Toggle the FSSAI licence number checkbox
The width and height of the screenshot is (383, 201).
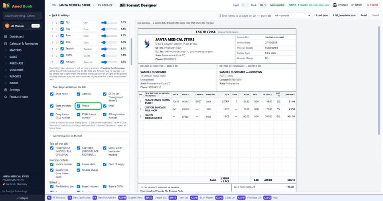pos(79,114)
